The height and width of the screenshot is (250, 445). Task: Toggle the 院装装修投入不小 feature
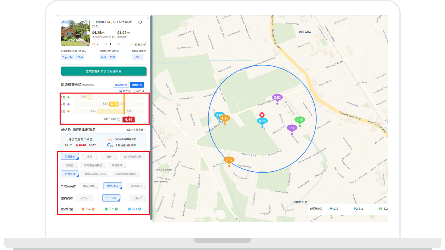pos(95,174)
